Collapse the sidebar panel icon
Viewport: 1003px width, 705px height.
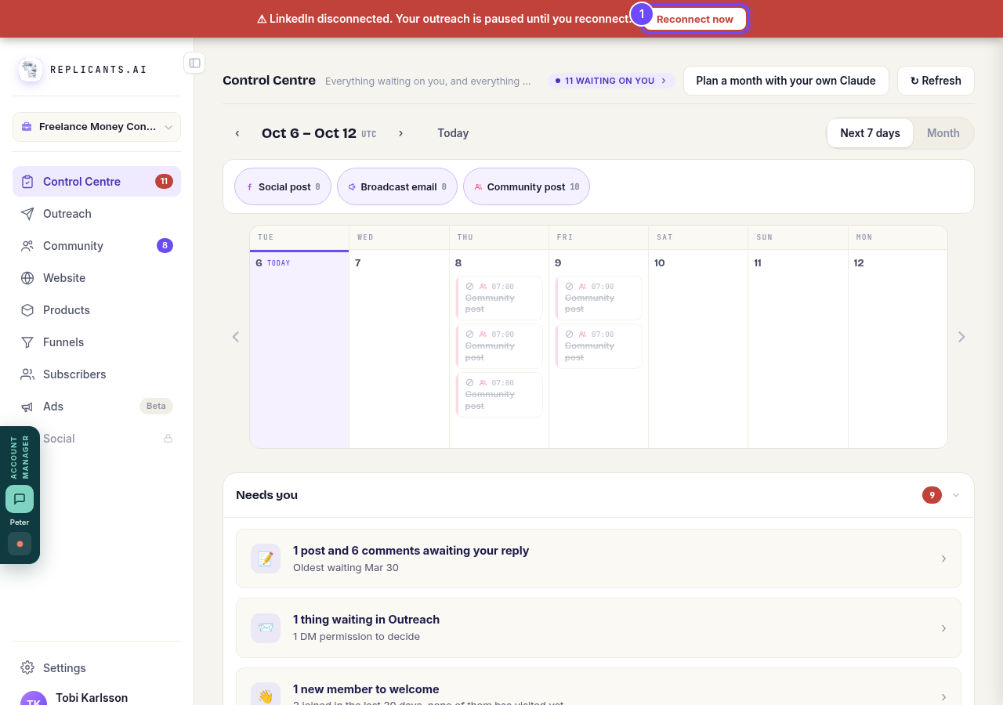click(194, 63)
